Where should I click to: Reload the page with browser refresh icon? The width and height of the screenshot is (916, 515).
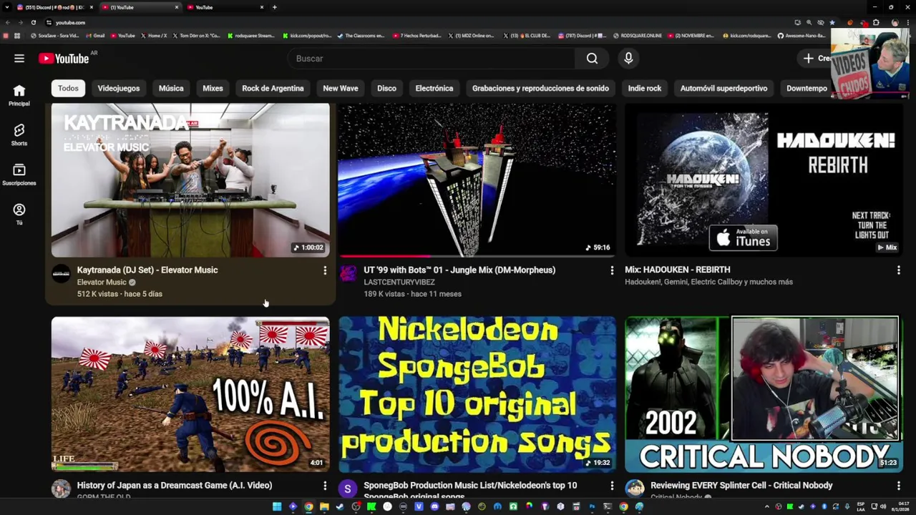coord(33,22)
